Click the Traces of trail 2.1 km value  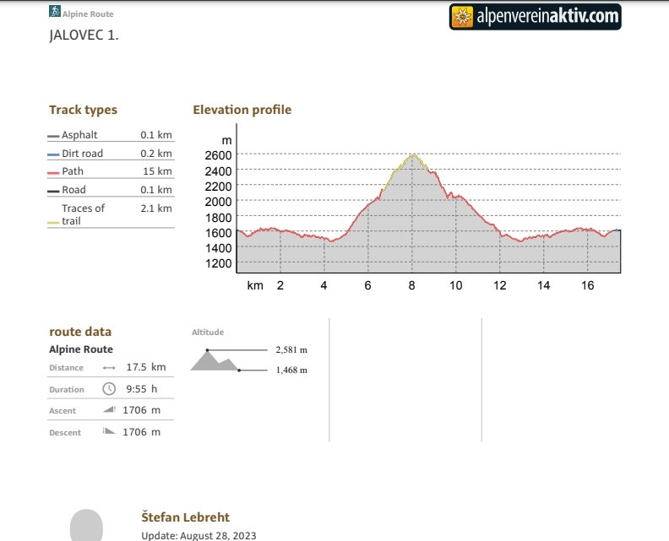click(156, 208)
